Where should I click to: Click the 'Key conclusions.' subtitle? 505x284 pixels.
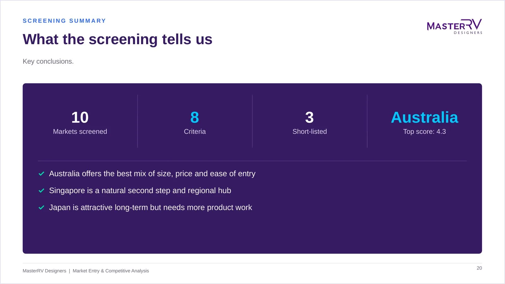pos(48,62)
